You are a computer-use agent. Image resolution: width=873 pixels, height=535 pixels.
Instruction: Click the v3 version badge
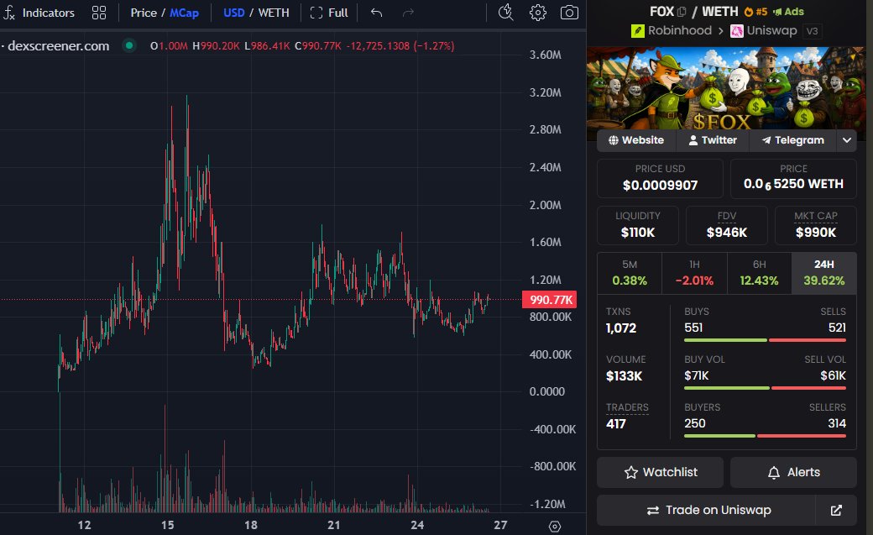click(813, 31)
